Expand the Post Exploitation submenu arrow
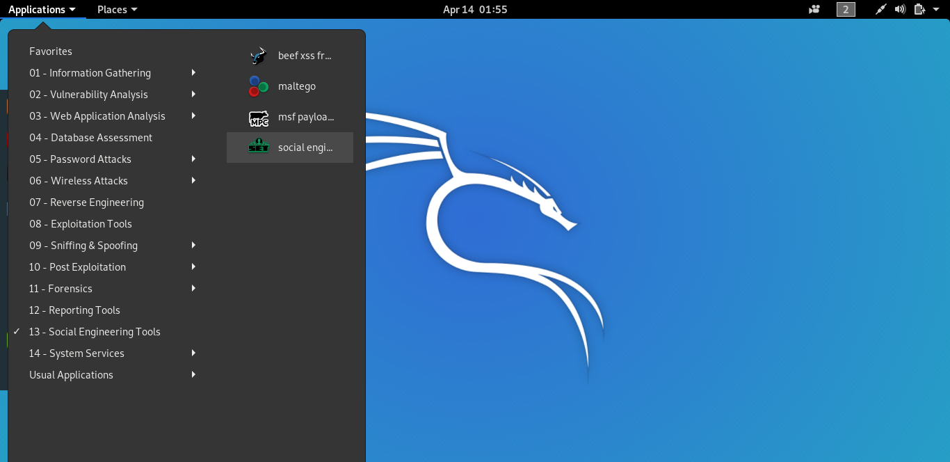This screenshot has width=950, height=462. coord(193,266)
